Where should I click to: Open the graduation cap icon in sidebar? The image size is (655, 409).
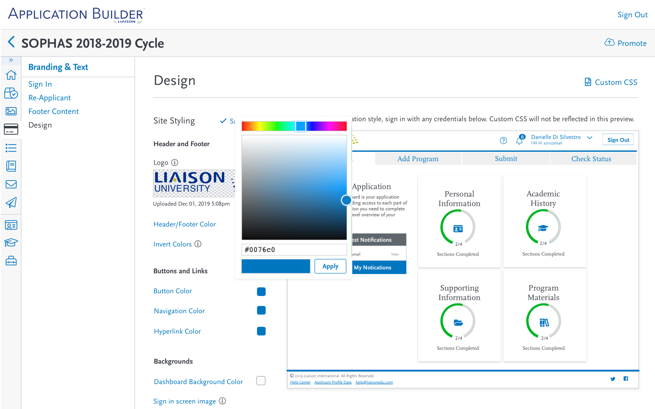click(x=11, y=242)
